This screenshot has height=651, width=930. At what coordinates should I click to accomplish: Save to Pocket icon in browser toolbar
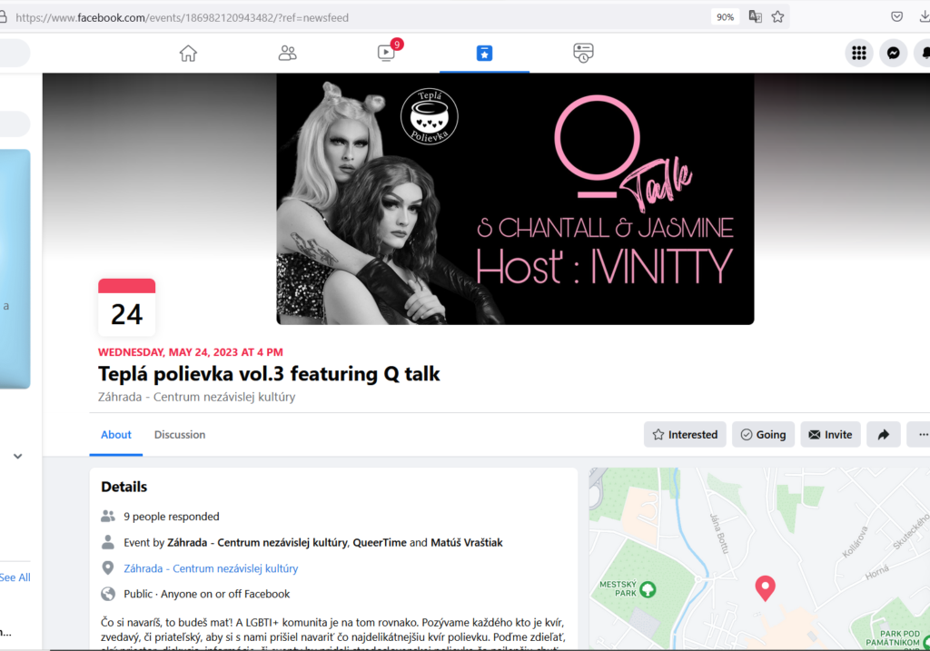point(896,17)
